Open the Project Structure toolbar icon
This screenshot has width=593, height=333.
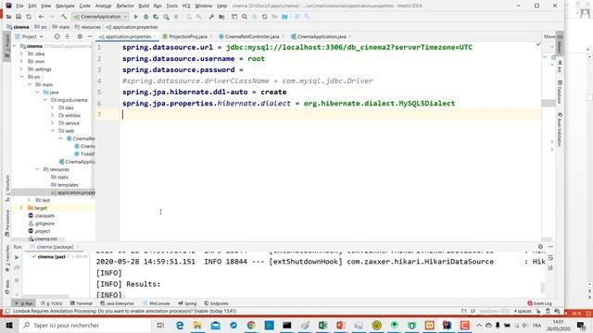tap(222, 17)
